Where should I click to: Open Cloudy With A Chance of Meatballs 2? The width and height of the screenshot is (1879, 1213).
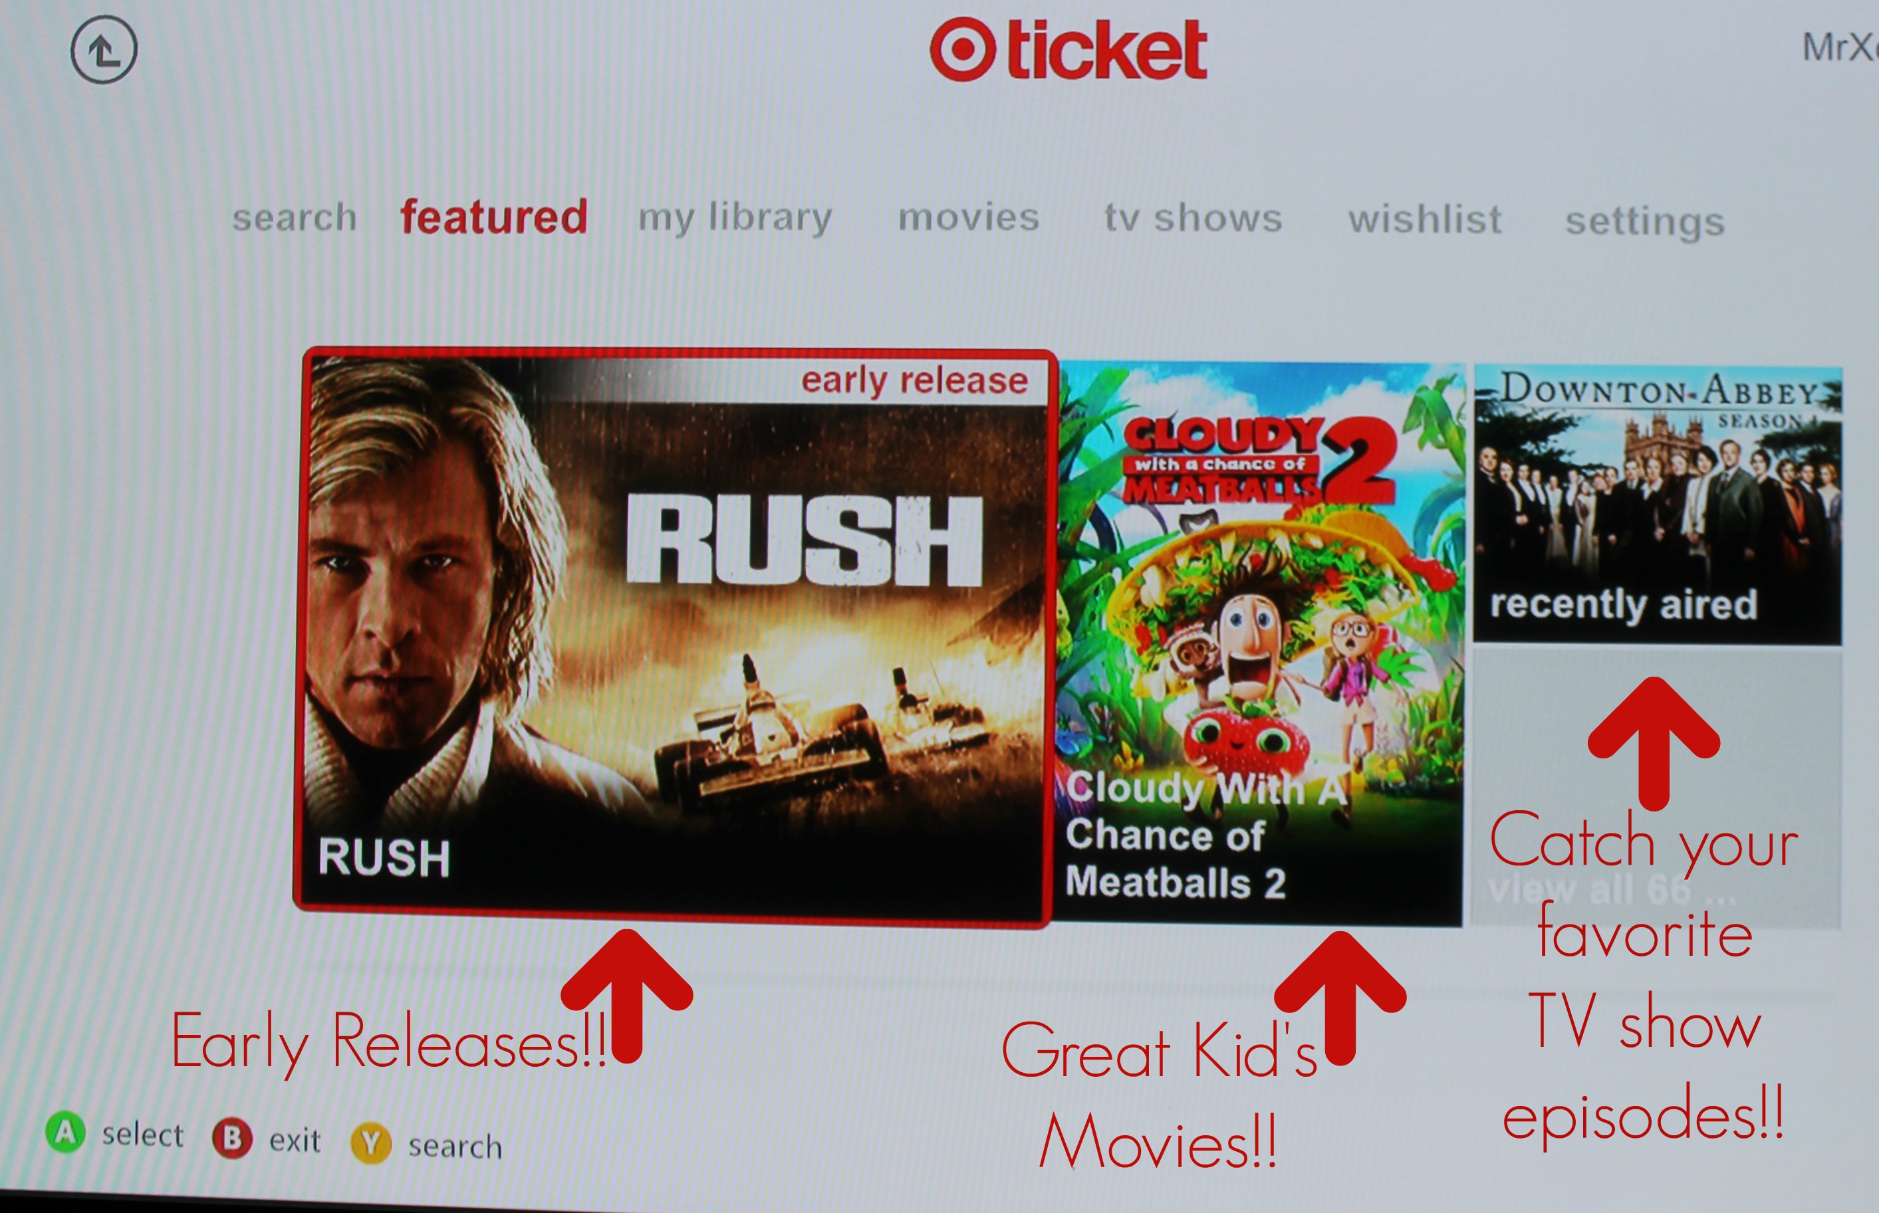pos(1259,643)
